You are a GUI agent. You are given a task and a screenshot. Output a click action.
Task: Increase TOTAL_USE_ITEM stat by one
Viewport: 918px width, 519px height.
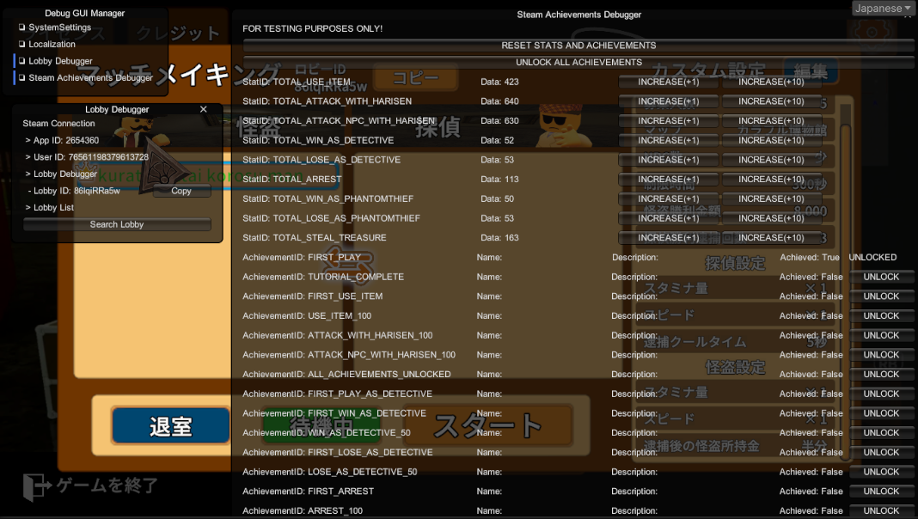668,82
